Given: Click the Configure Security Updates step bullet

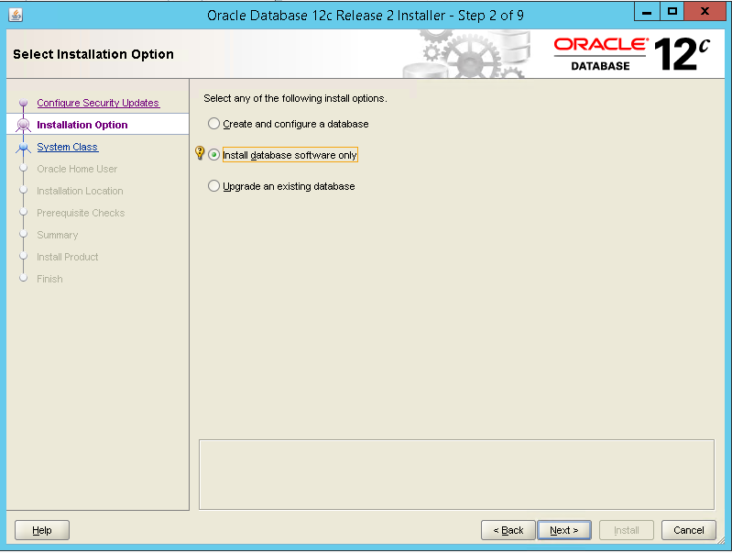Looking at the screenshot, I should (23, 103).
